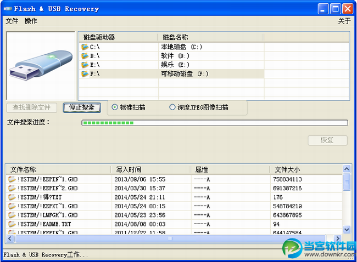Click the 停止搜索 button
This screenshot has height=262, width=357.
[82, 107]
